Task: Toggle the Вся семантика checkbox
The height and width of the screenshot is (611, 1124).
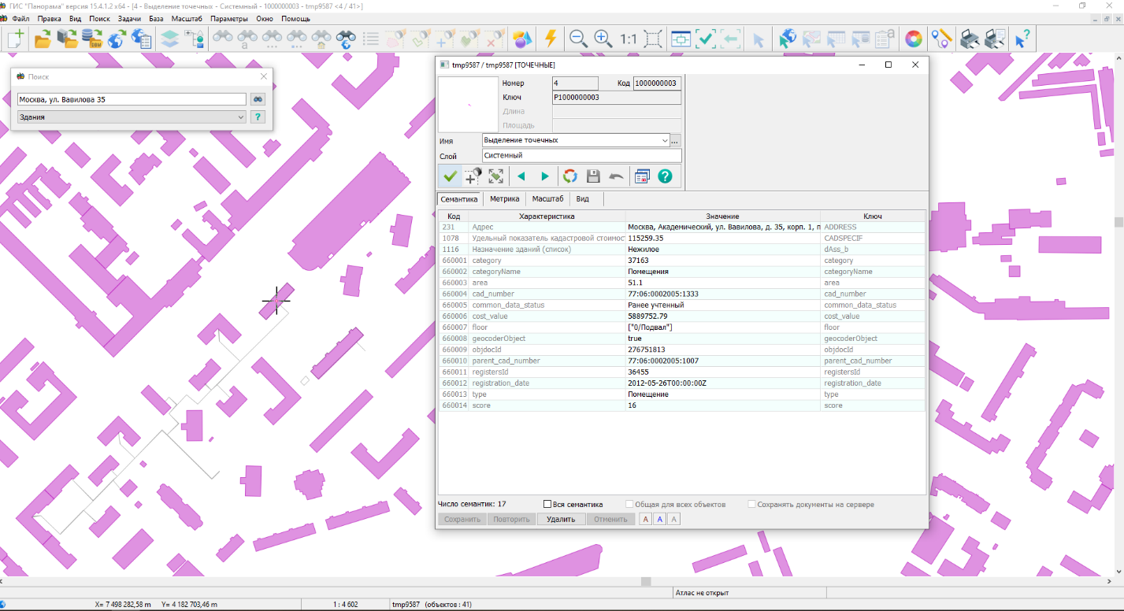Action: coord(547,505)
